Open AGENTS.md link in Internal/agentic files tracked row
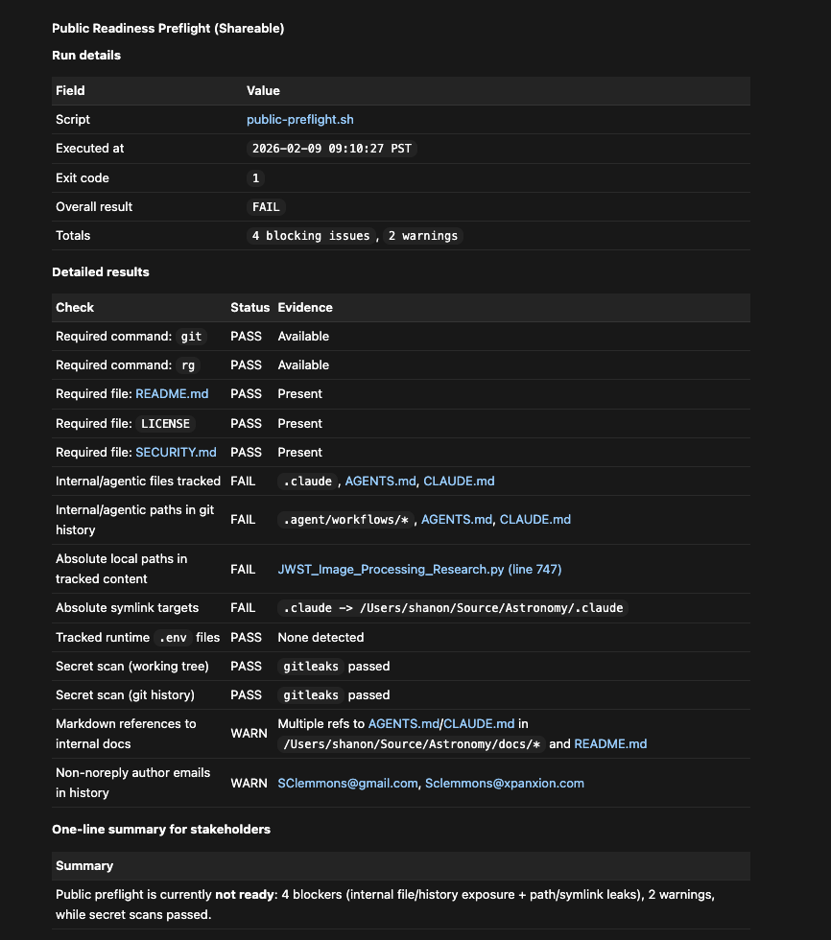The height and width of the screenshot is (940, 831). point(380,481)
